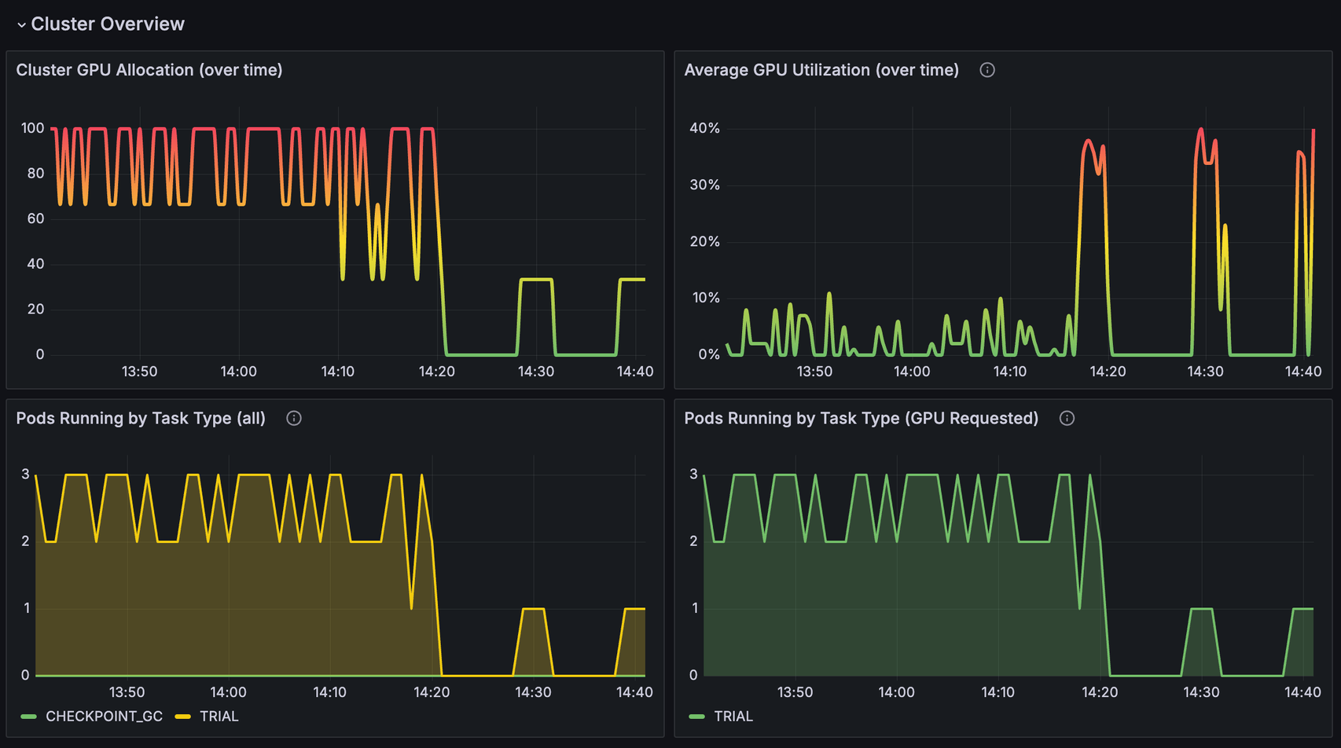Open Average GPU Utilization panel title

coord(821,70)
